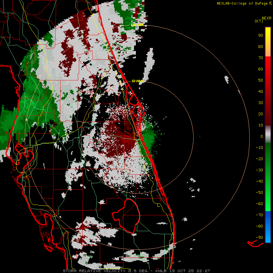Click the gray zero-velocity segment of color bar
The image size is (273, 273).
[x=268, y=134]
